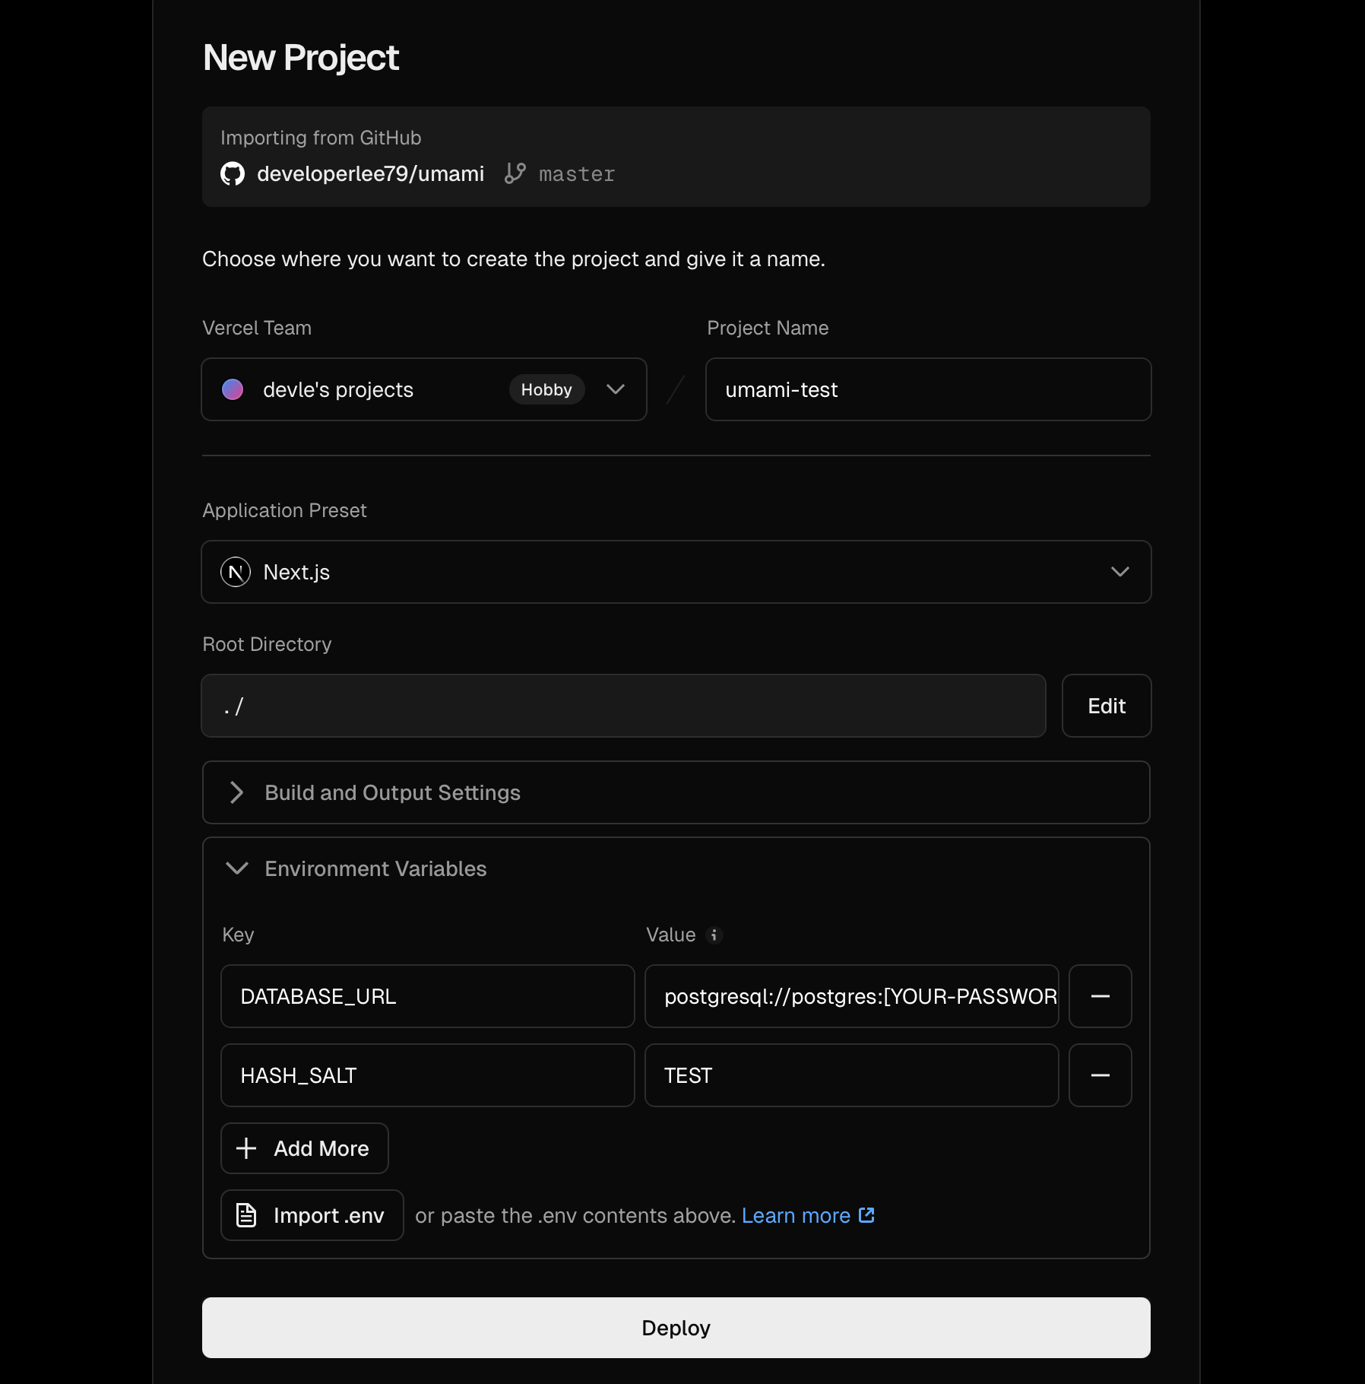Click the GitHub octocat icon
Screen dimensions: 1365x1384
(x=233, y=173)
